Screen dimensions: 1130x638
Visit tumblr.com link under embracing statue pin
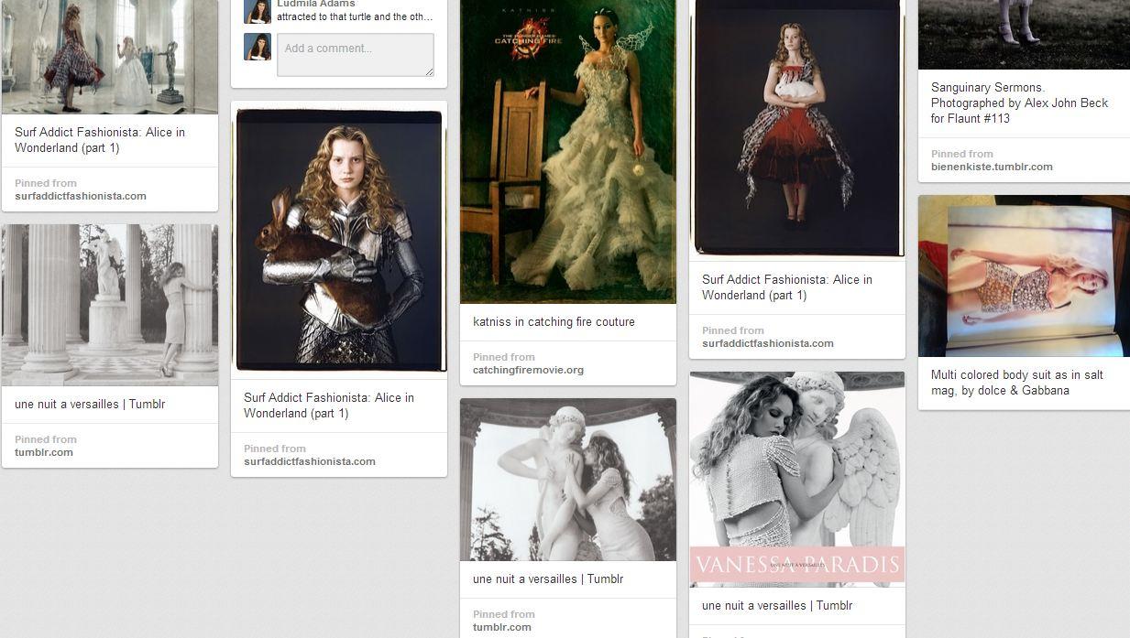pos(502,627)
